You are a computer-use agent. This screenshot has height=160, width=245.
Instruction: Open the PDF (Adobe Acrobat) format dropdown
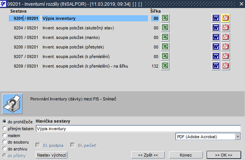208,137
